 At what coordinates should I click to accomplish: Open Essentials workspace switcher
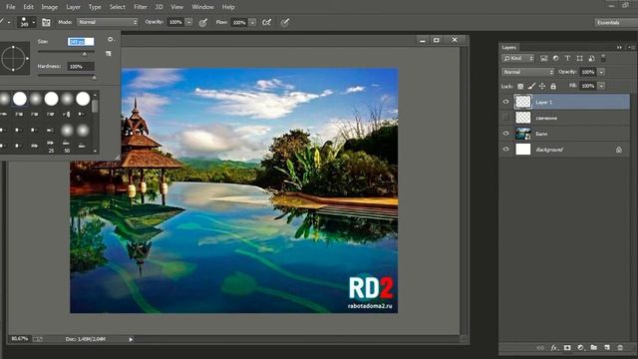(616, 22)
